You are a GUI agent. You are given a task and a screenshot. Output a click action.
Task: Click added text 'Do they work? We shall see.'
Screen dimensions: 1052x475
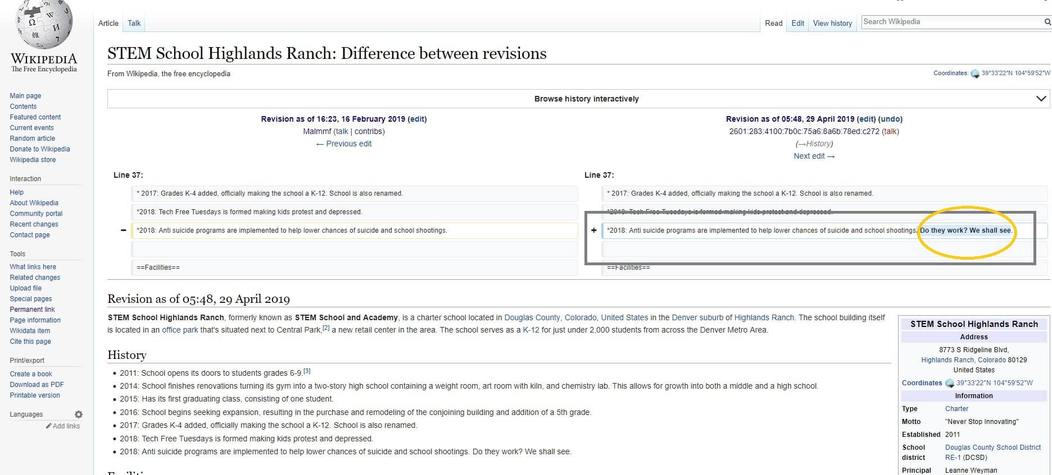tap(966, 230)
